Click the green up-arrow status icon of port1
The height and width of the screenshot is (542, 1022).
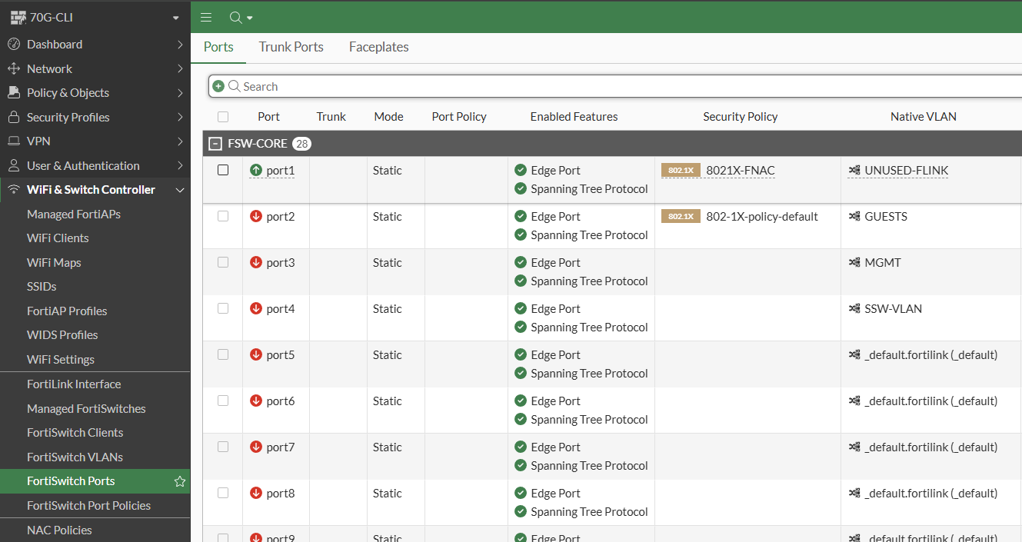tap(256, 170)
